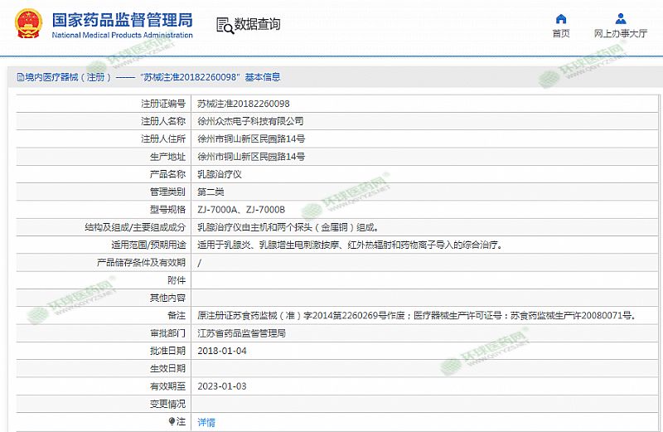This screenshot has height=432, width=663.
Task: Click the 网上办事大厅 person icon
Action: tap(621, 19)
